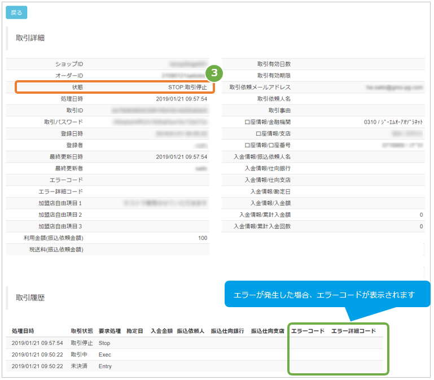This screenshot has height=380, width=434.
Task: Click the 口座情報/口座番号 label
Action: (x=268, y=146)
